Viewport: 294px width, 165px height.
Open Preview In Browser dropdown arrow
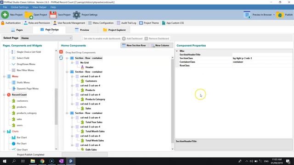274,15
